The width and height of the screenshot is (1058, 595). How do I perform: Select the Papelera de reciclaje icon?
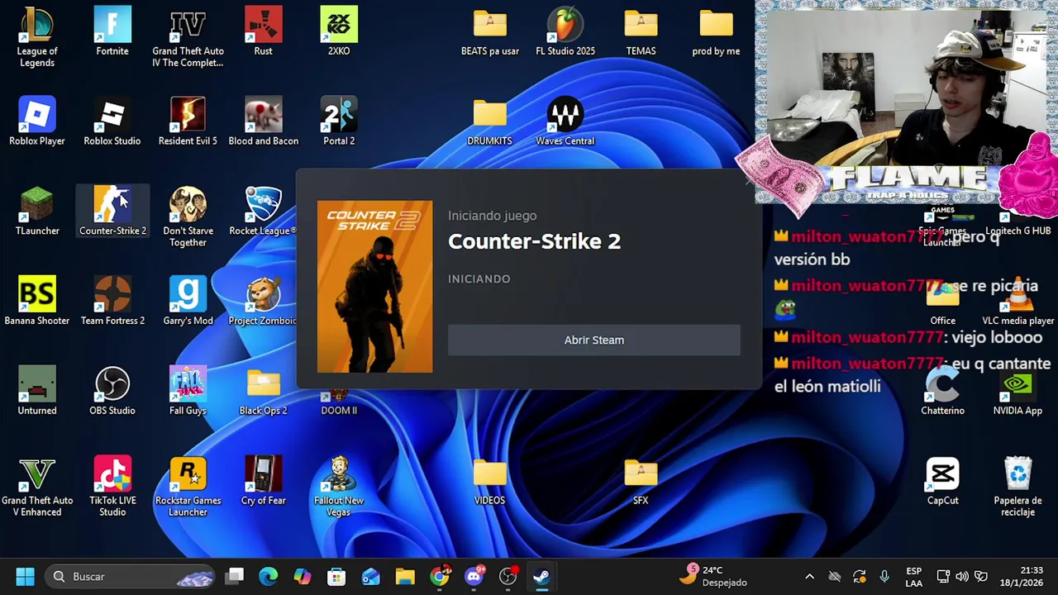pos(1017,487)
